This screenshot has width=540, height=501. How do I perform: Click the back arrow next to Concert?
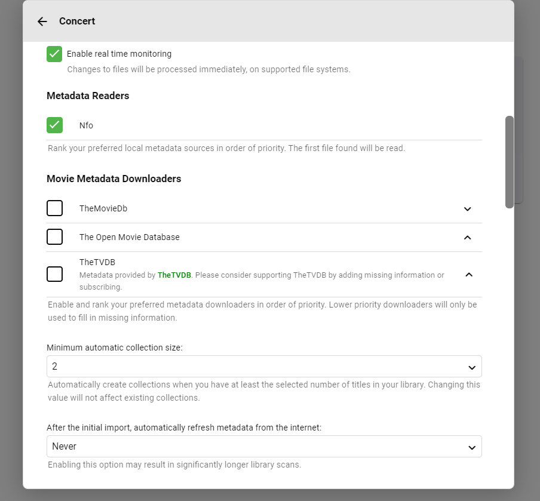coord(42,21)
